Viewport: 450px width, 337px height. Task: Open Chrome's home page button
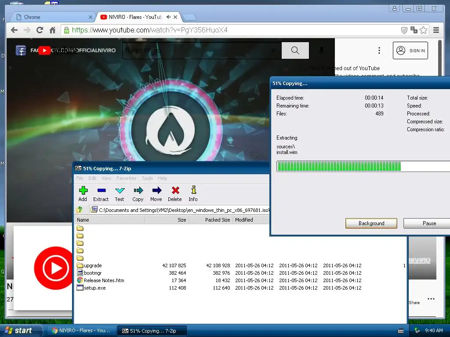coord(53,30)
